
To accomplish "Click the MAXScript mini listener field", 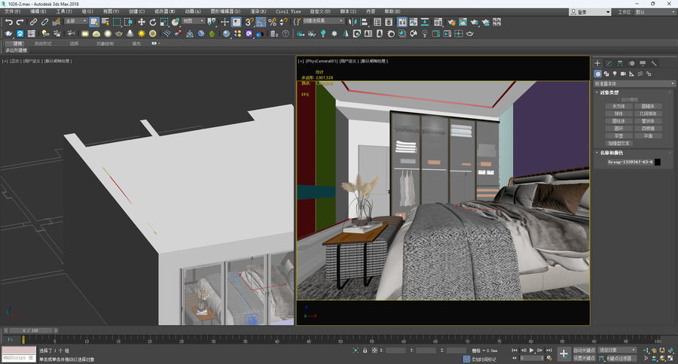I will [19, 358].
